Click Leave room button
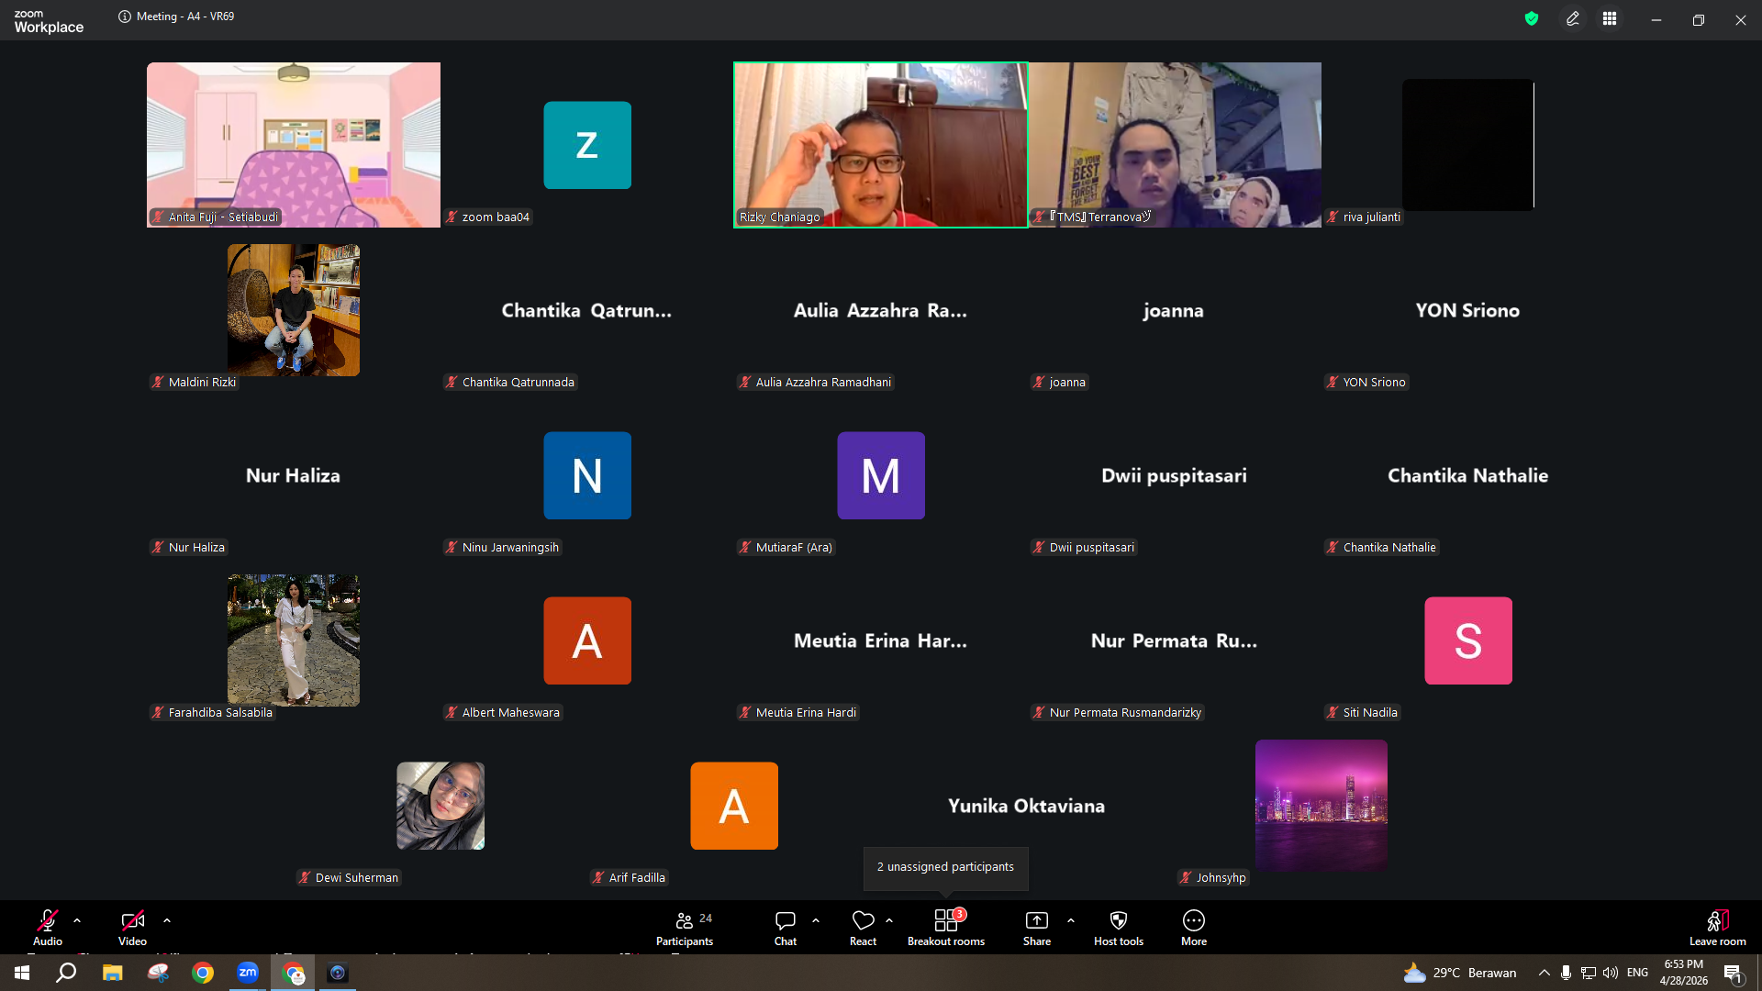 1718,927
